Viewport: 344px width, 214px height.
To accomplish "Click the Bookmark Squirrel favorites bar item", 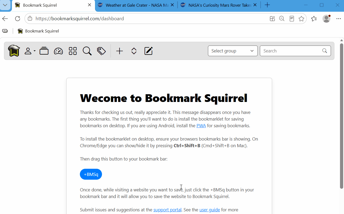I will coord(38,31).
